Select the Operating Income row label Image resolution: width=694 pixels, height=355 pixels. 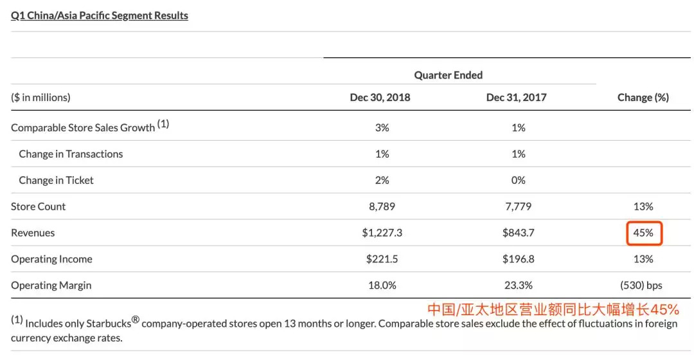(51, 259)
